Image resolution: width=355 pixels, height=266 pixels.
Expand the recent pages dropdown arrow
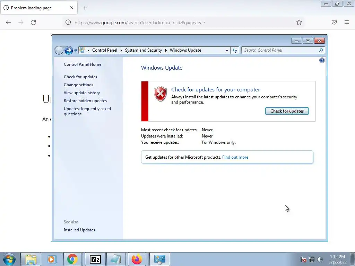pyautogui.click(x=76, y=51)
